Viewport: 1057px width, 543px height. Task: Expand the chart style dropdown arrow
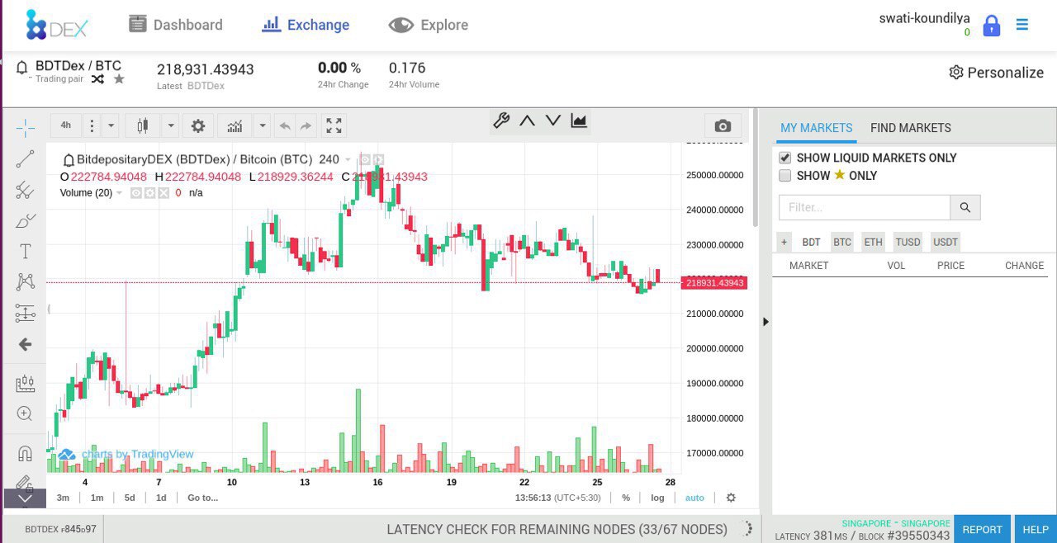tap(171, 125)
